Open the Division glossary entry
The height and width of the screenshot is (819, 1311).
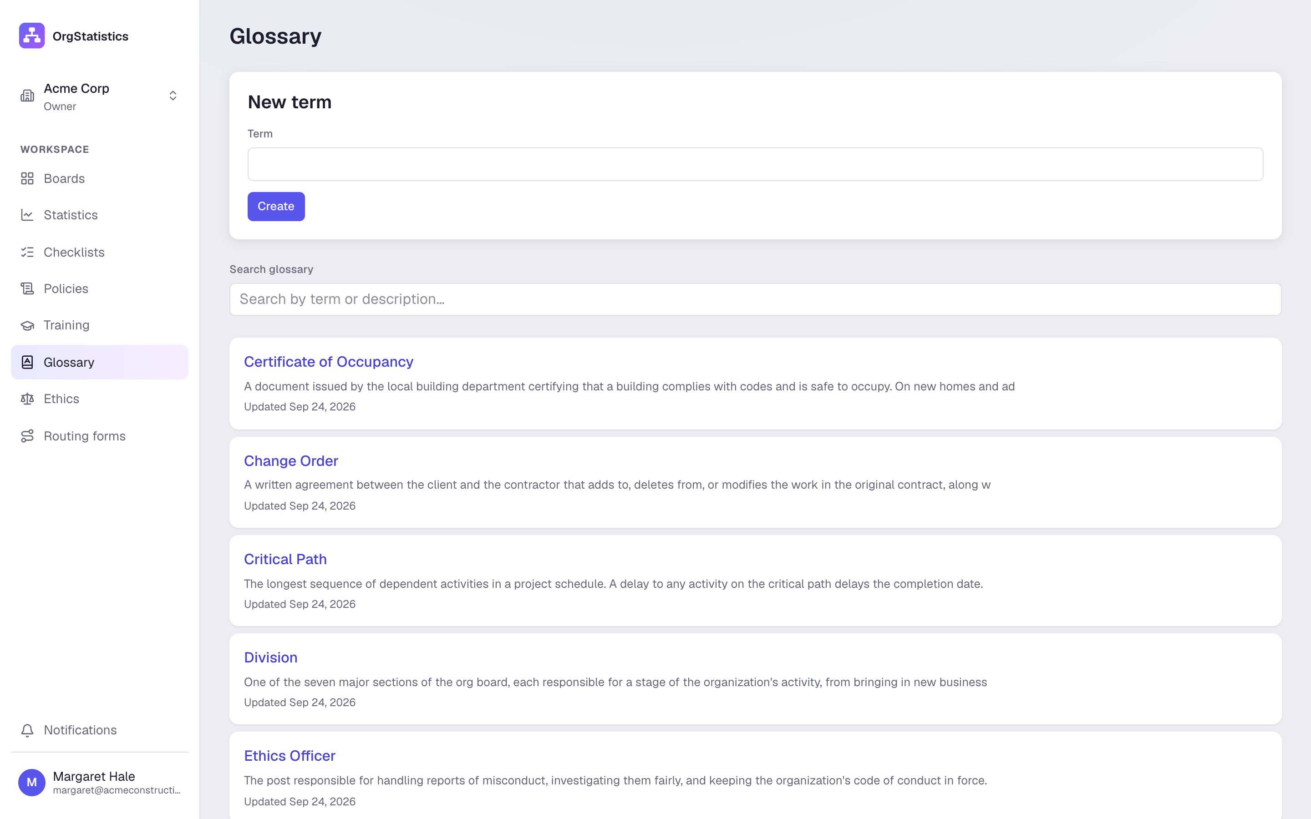[x=270, y=657]
